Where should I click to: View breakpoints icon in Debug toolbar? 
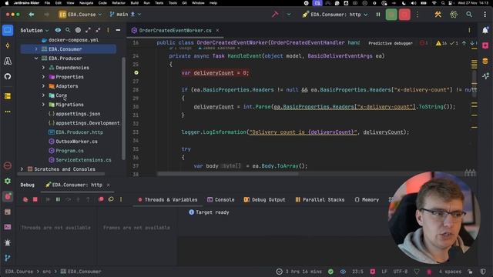101,199
